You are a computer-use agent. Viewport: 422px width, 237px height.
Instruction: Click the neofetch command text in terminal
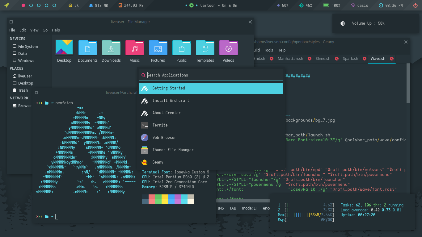point(64,103)
